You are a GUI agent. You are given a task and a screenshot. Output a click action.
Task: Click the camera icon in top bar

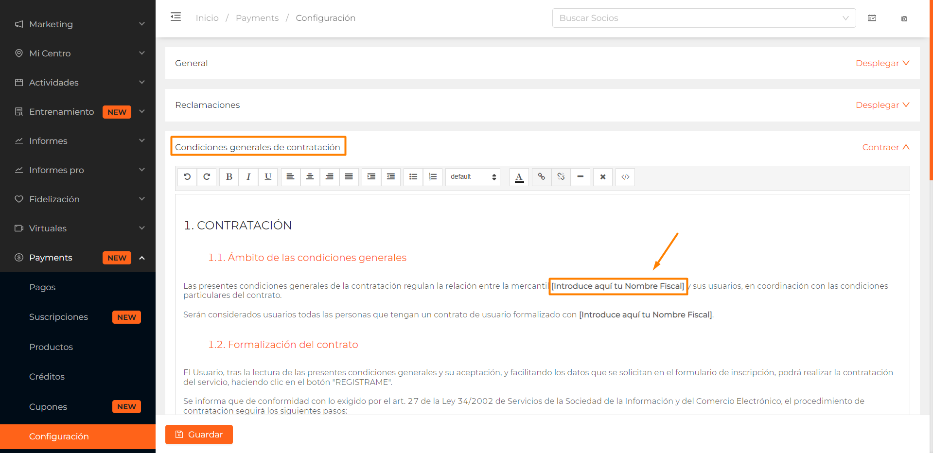click(904, 18)
